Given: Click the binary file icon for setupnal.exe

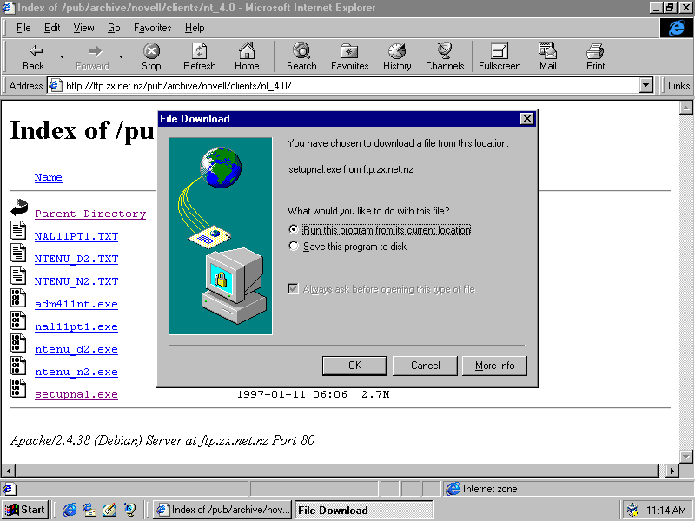Looking at the screenshot, I should tap(18, 388).
